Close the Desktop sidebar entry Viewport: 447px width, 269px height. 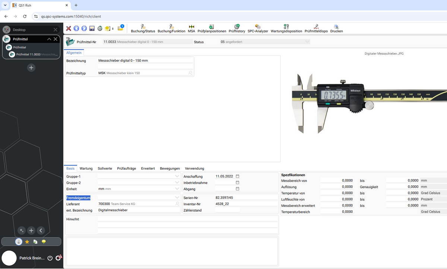[x=56, y=29]
